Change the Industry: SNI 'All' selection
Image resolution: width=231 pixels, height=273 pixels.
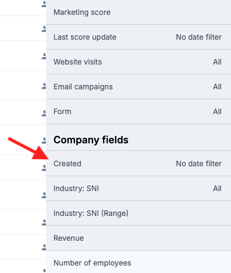point(217,189)
